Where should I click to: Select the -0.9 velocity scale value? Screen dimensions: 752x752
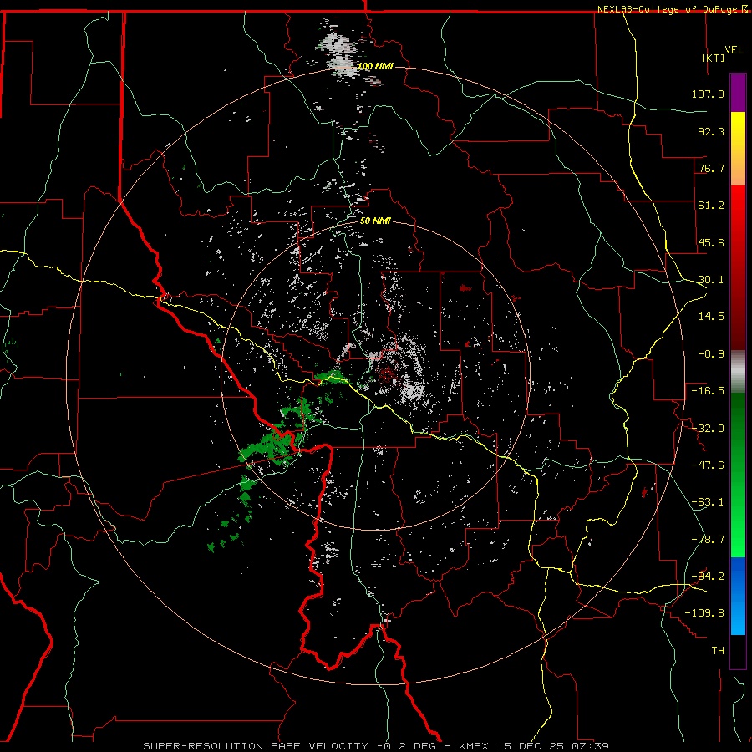[711, 354]
